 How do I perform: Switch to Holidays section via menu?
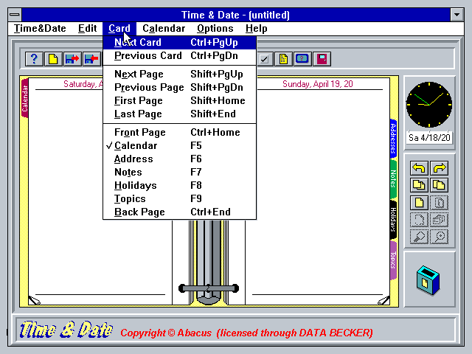tap(179, 185)
